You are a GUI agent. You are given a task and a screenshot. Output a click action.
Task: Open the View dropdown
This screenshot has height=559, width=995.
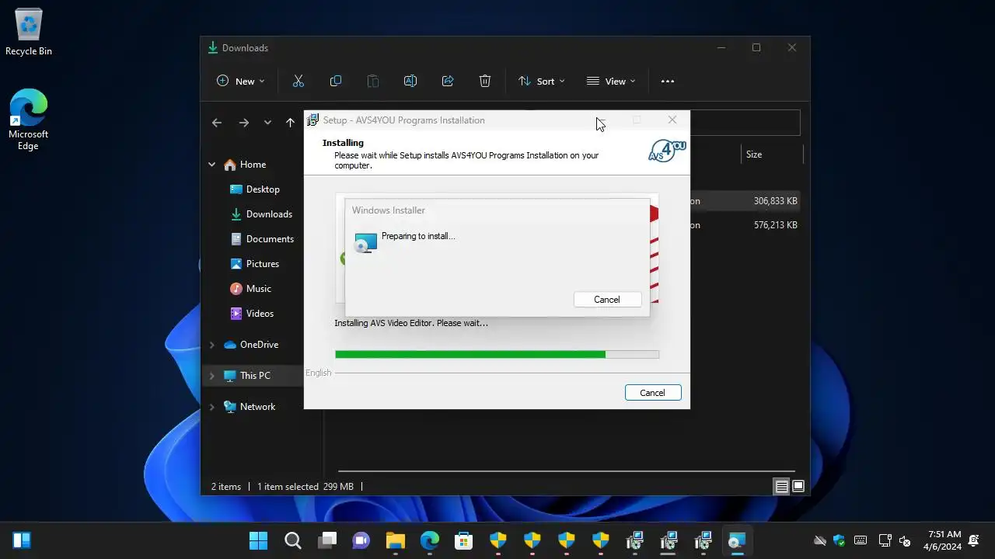[611, 81]
